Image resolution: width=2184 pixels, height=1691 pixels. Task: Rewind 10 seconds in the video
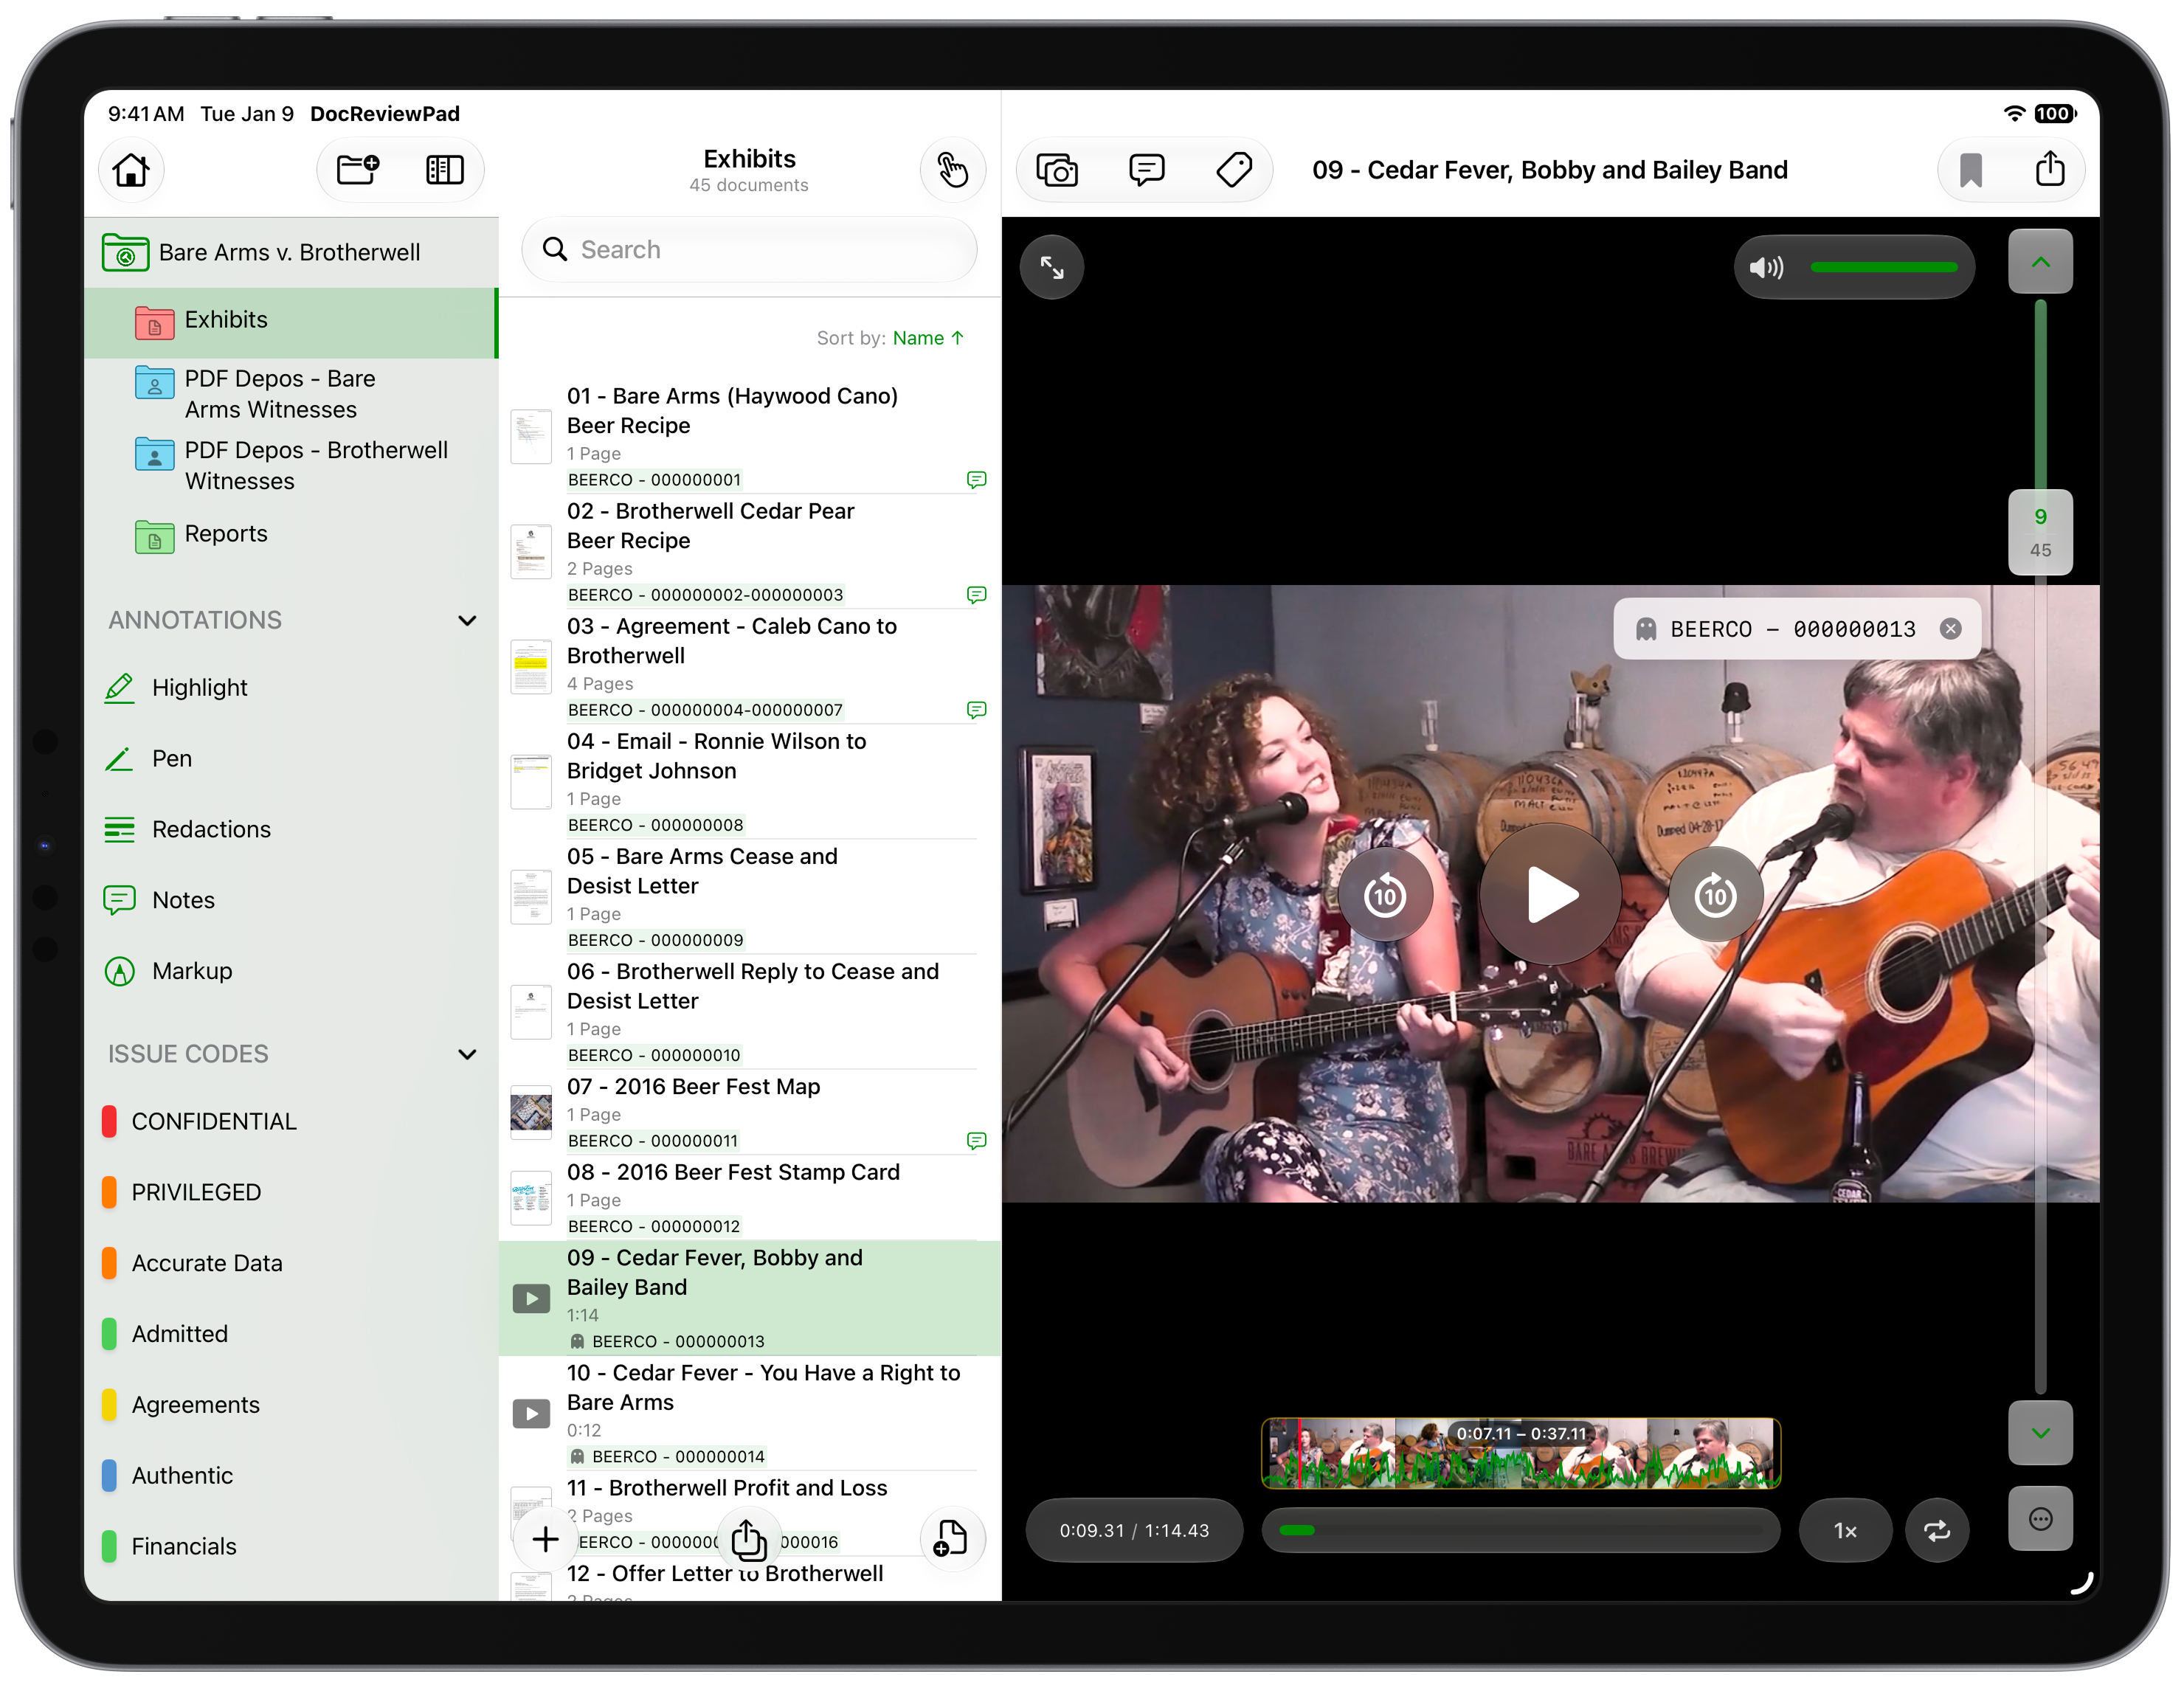pyautogui.click(x=1385, y=895)
